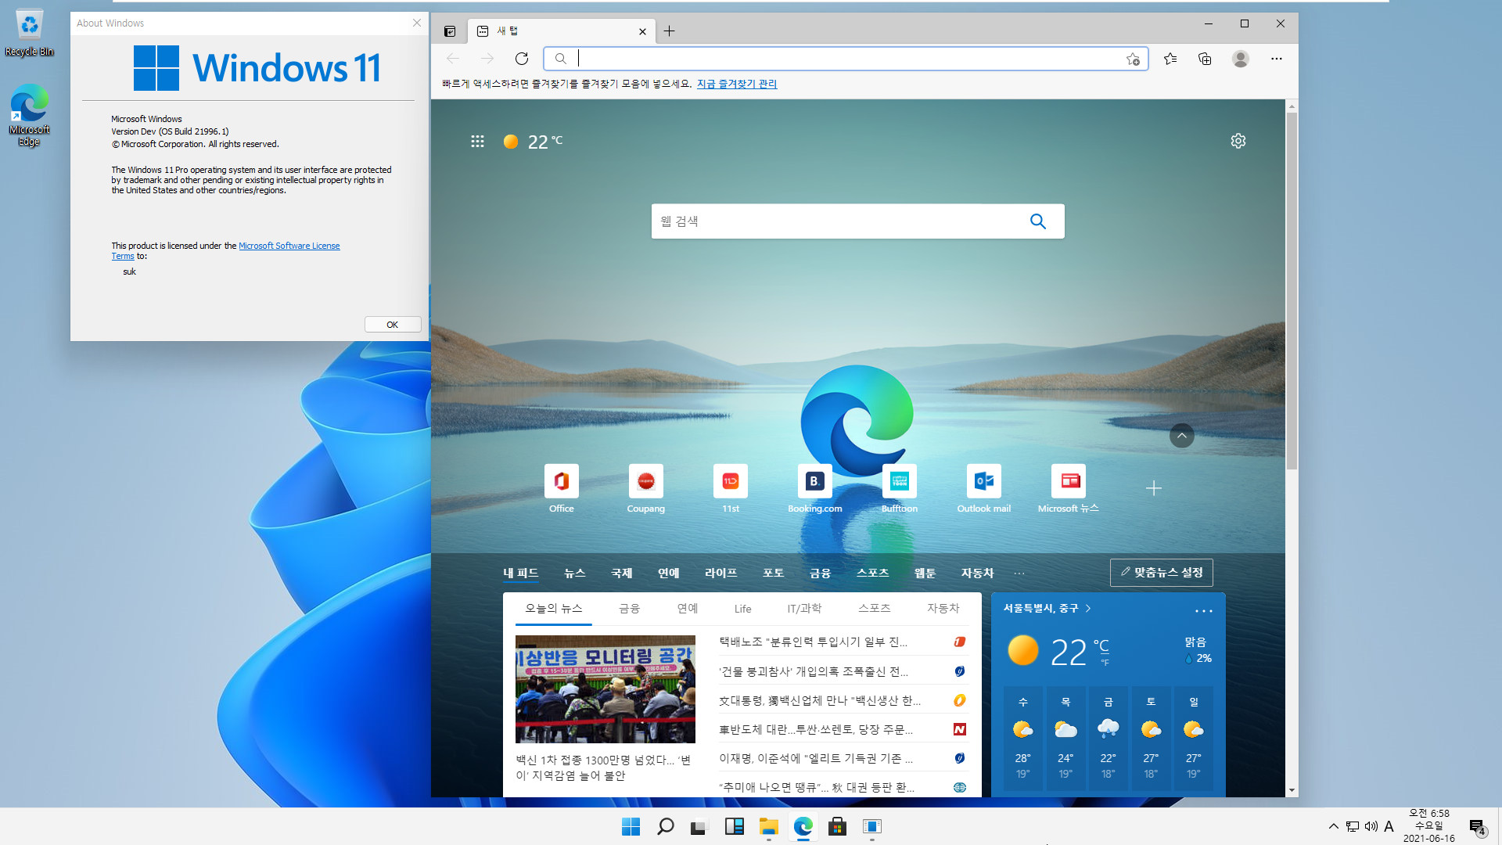Viewport: 1502px width, 845px height.
Task: Click the browser Back arrow
Action: [x=452, y=59]
